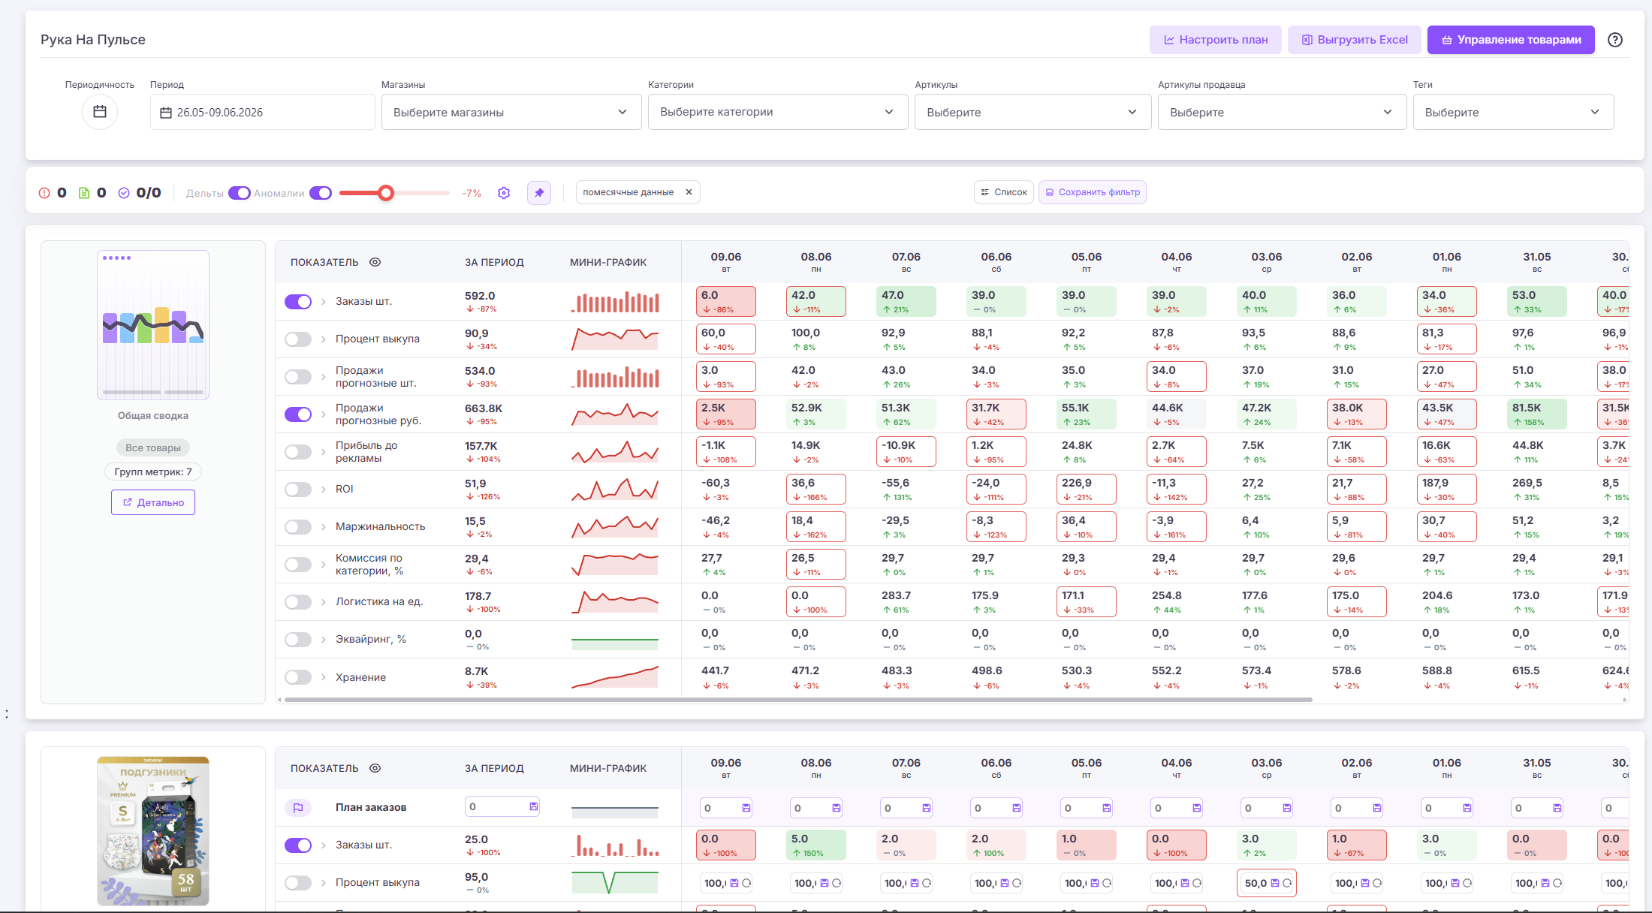Screen dimensions: 1652x913
Task: Open the Выберите категории dropdown
Action: pos(778,112)
